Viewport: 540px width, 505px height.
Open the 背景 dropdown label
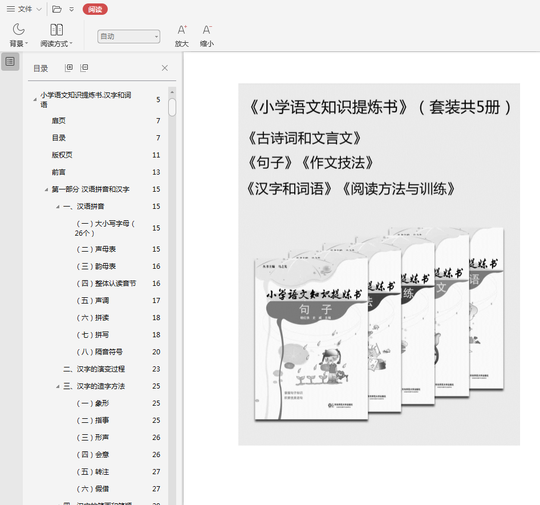[x=19, y=44]
